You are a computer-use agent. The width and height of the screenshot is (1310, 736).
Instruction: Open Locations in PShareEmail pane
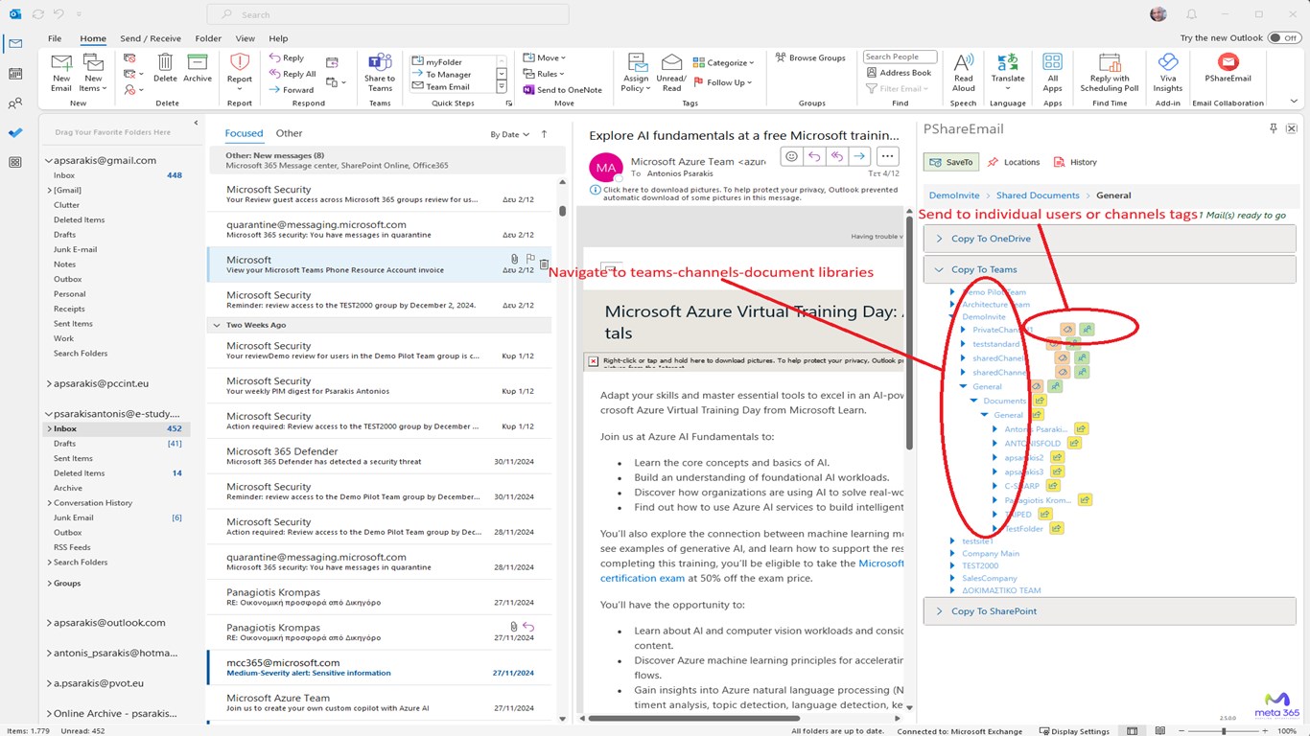point(1014,162)
